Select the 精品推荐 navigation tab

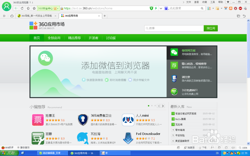point(74,38)
